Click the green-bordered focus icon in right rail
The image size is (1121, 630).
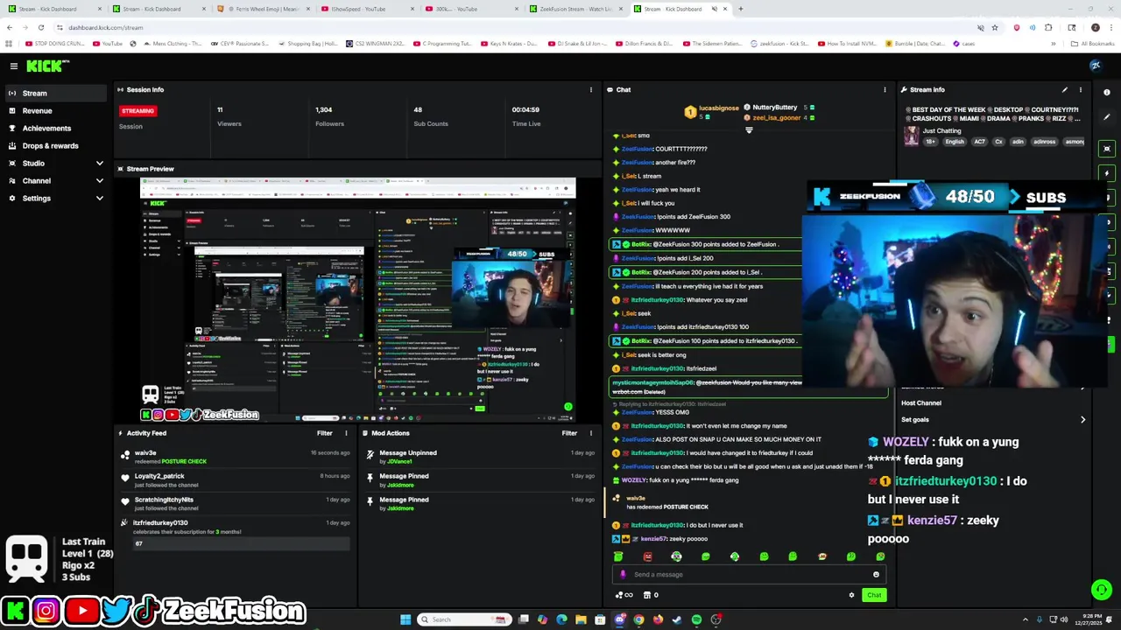point(1107,149)
